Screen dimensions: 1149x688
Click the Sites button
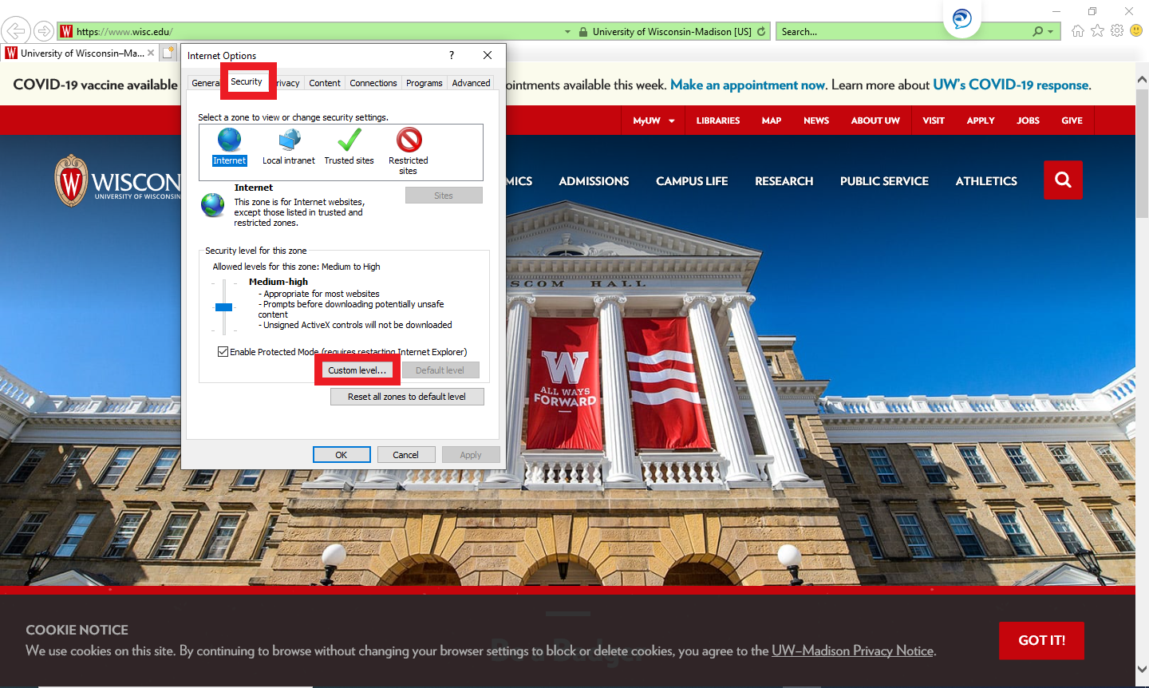[x=444, y=196]
